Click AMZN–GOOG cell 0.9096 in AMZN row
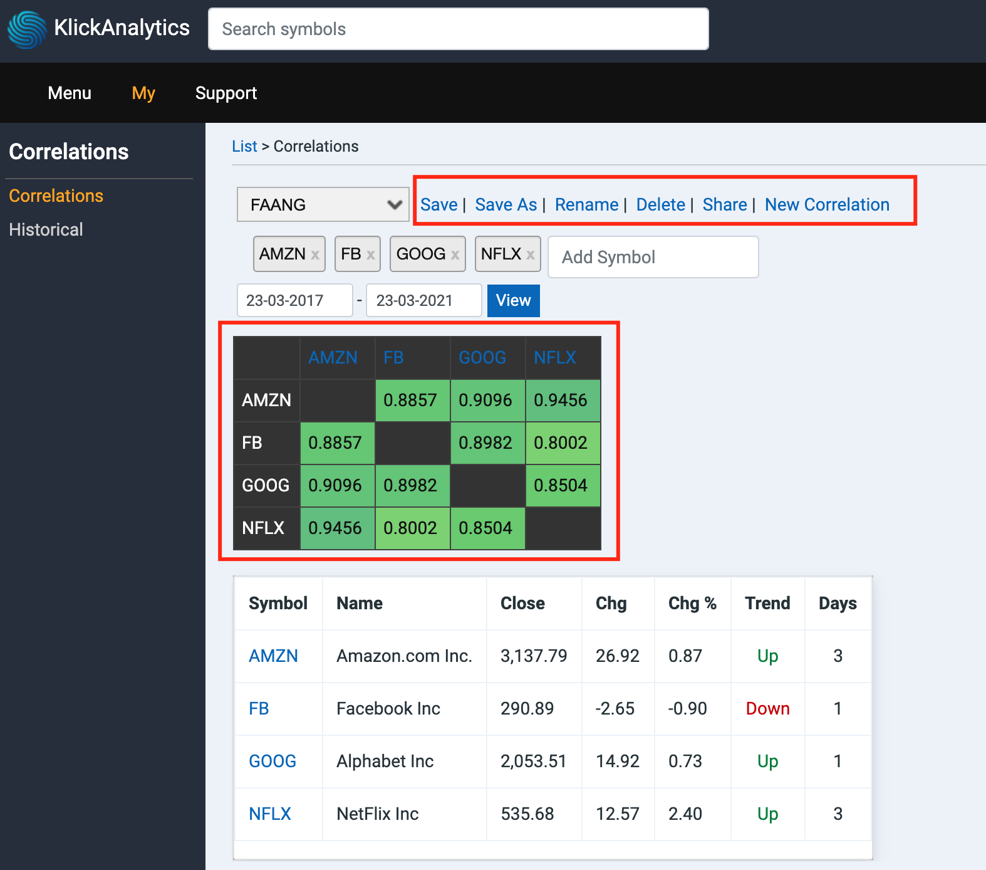 [x=488, y=400]
